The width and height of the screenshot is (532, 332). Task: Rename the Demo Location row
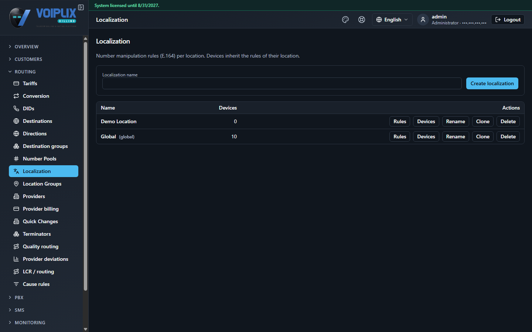click(x=456, y=121)
